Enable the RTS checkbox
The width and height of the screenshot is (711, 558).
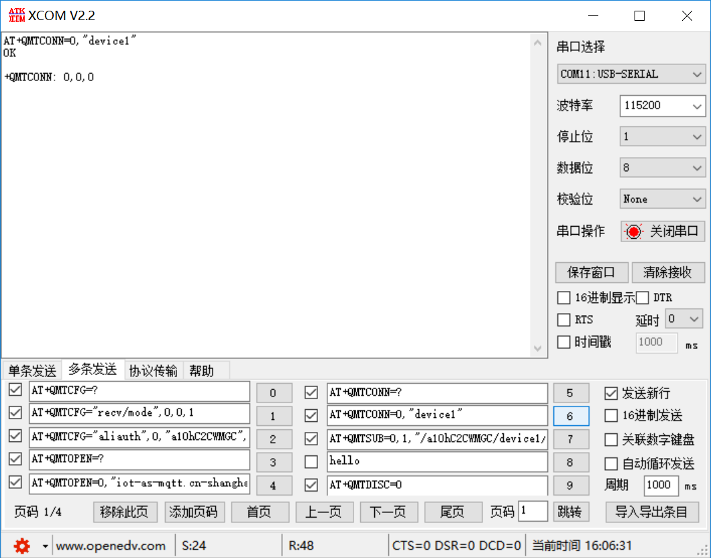(563, 320)
